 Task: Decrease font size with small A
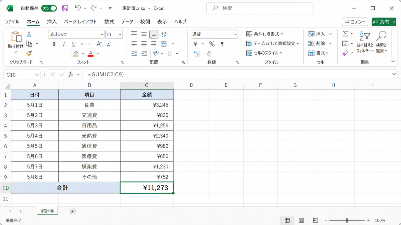pyautogui.click(x=109, y=44)
